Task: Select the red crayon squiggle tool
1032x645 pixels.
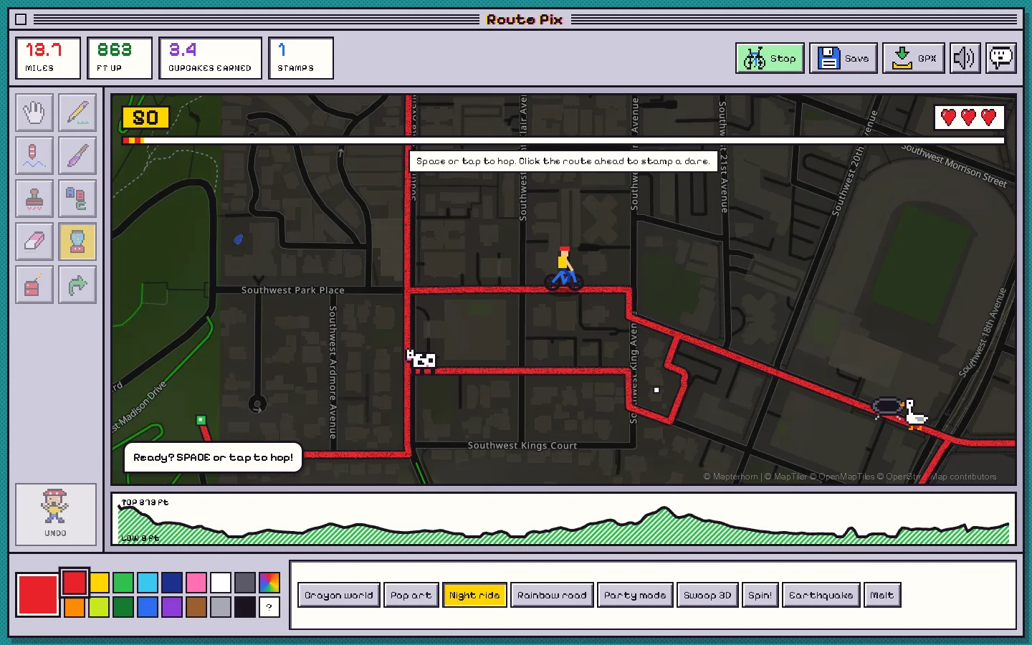Action: coord(34,156)
